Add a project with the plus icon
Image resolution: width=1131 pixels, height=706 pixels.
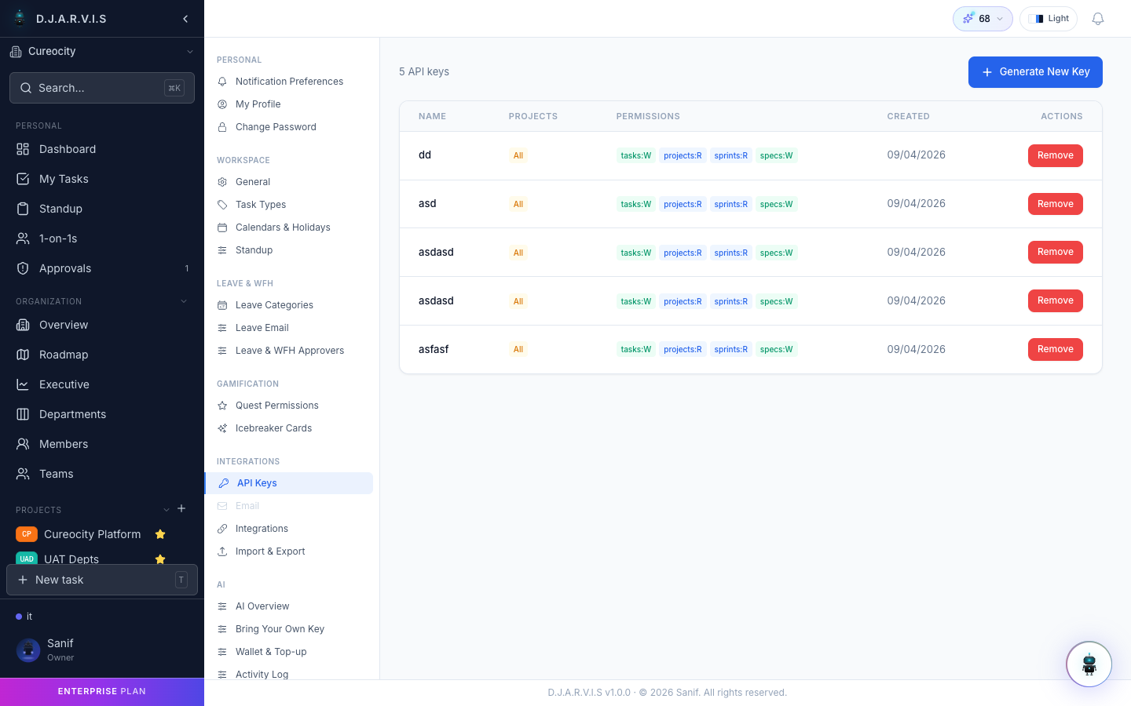tap(181, 508)
